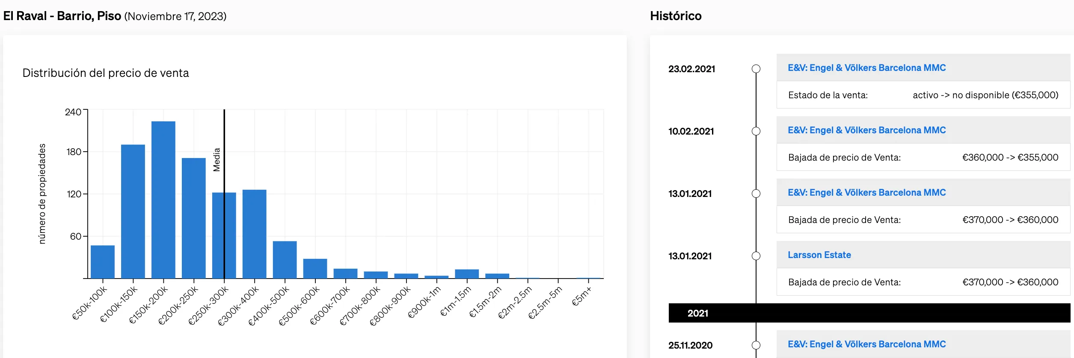Viewport: 1074px width, 358px height.
Task: Click the 'Estado de la venta:' label
Action: [828, 95]
